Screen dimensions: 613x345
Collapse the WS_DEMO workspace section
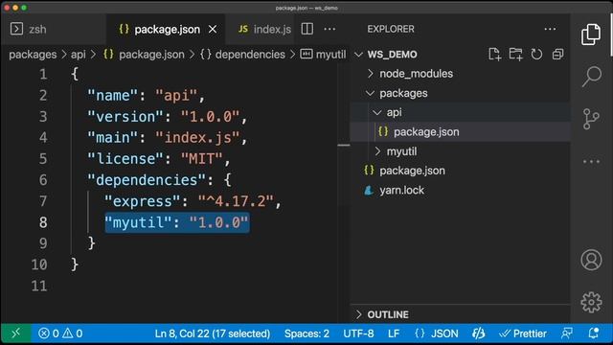(x=392, y=55)
